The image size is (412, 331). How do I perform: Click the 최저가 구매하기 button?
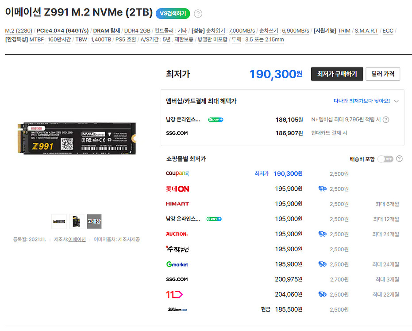337,74
